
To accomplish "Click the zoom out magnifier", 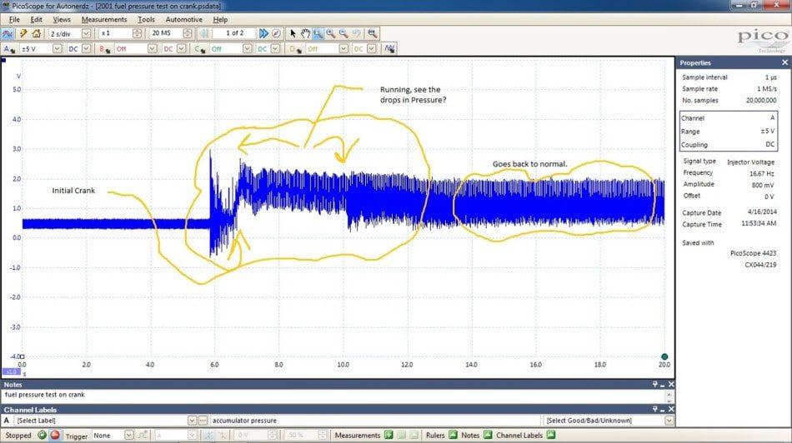I will (343, 34).
